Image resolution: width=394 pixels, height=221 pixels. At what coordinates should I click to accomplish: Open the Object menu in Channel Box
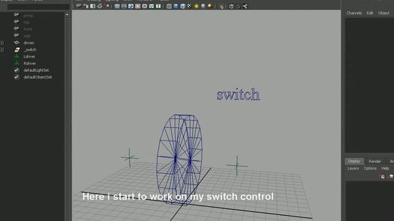(384, 13)
